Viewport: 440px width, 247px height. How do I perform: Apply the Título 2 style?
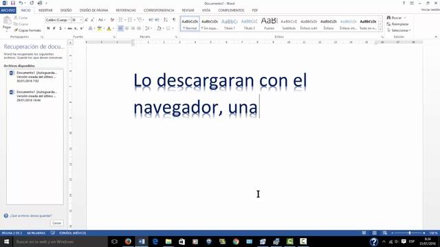point(249,24)
